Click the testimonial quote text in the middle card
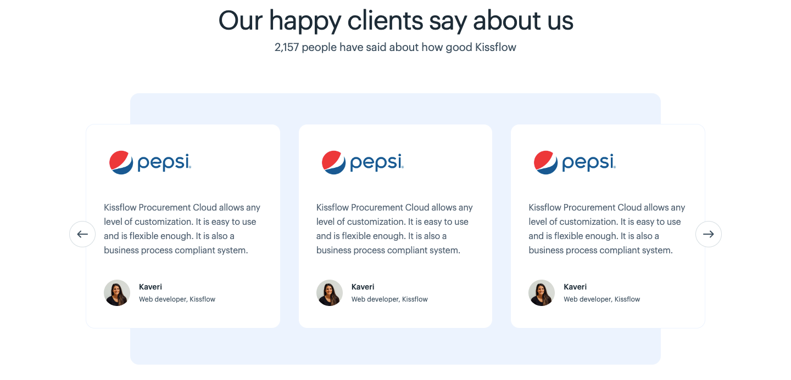Viewport: 791px width, 380px height. click(x=394, y=229)
